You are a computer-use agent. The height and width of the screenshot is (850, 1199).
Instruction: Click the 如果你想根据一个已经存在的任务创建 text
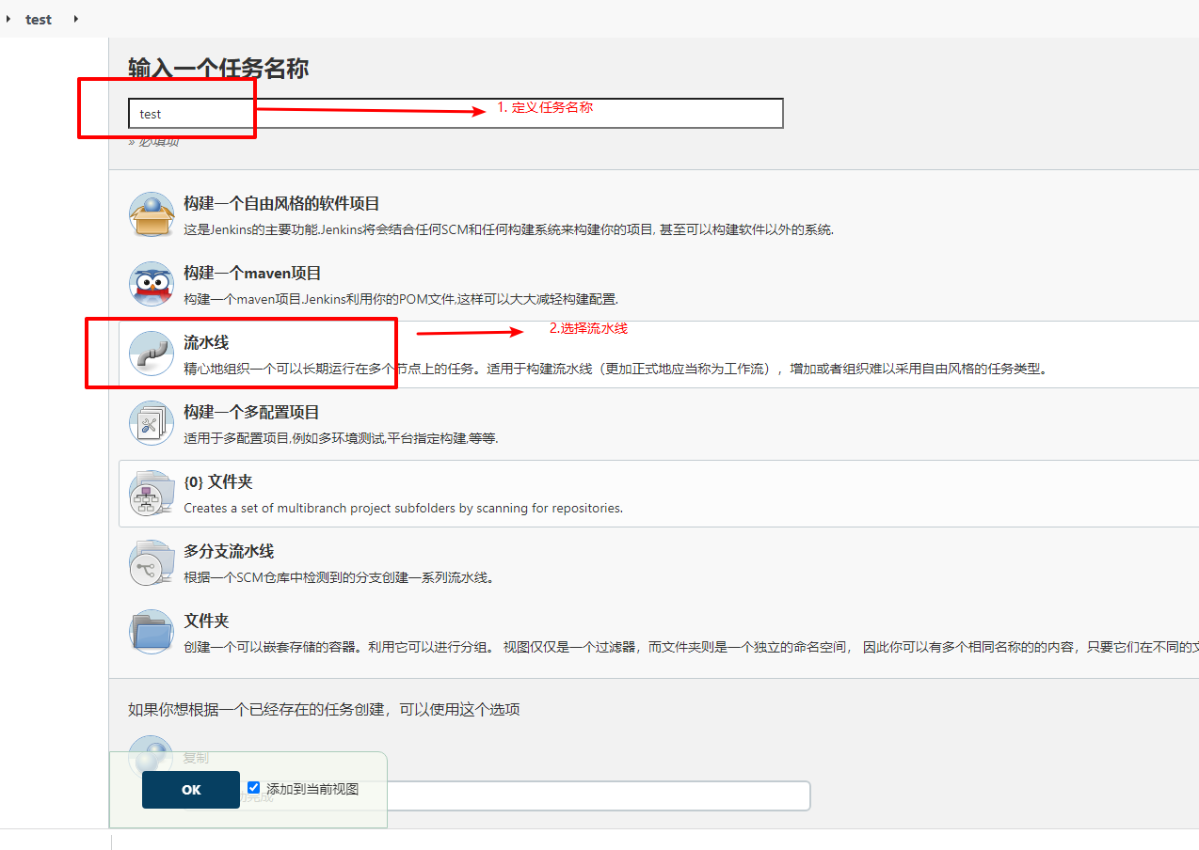pos(324,709)
